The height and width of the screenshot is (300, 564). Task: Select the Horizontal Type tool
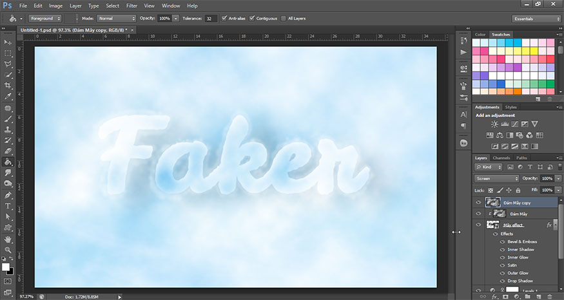[x=8, y=206]
